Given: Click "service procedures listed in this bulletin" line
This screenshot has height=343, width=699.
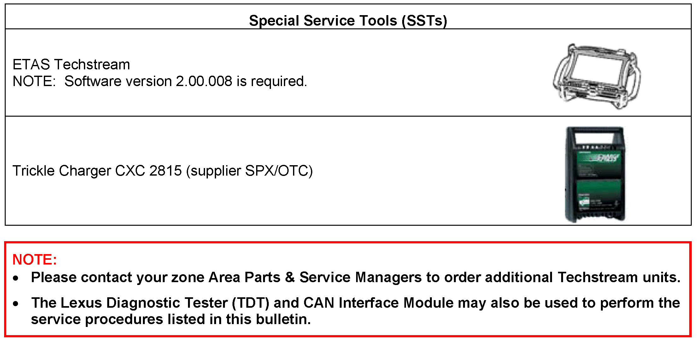Looking at the screenshot, I should (x=170, y=319).
